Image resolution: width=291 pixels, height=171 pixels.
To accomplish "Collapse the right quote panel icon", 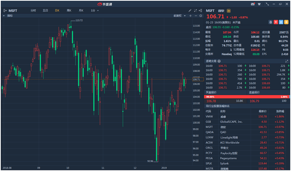I will pos(200,11).
